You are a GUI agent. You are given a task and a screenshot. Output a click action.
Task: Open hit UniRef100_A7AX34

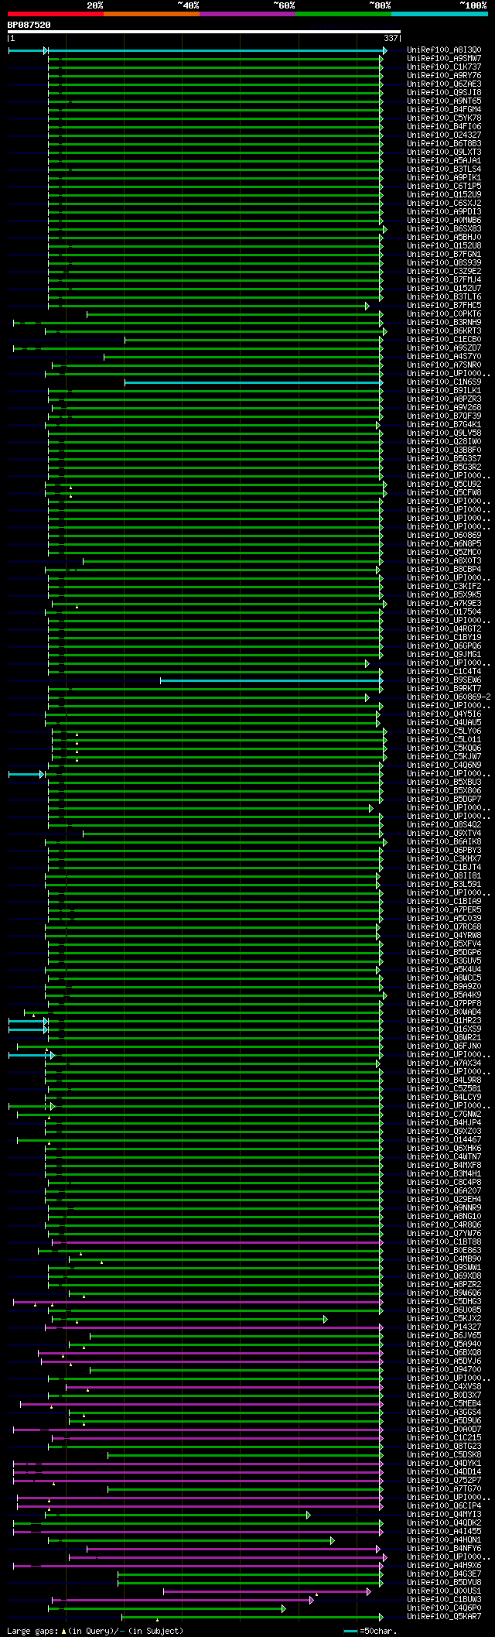point(444,1063)
